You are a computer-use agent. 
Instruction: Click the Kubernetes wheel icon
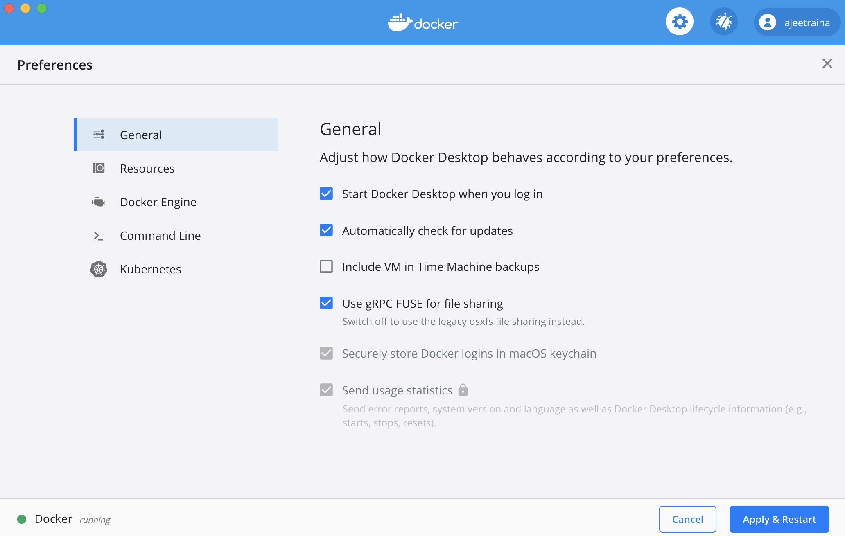point(99,269)
